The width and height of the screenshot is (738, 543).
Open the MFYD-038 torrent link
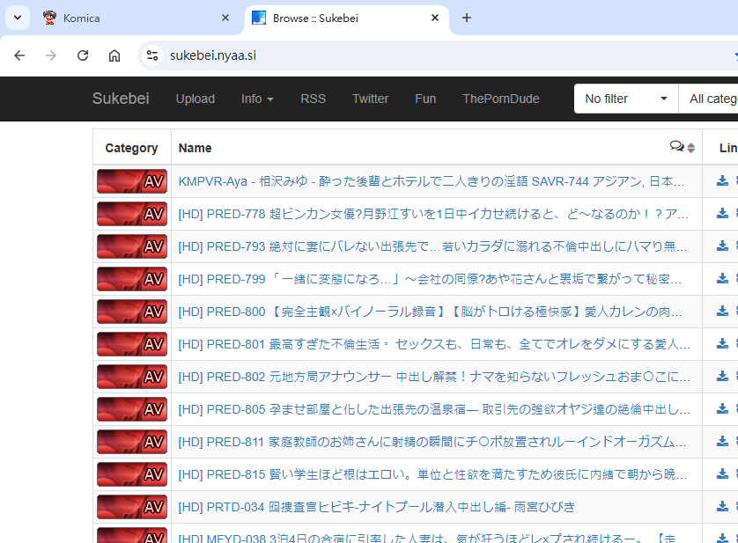427,538
